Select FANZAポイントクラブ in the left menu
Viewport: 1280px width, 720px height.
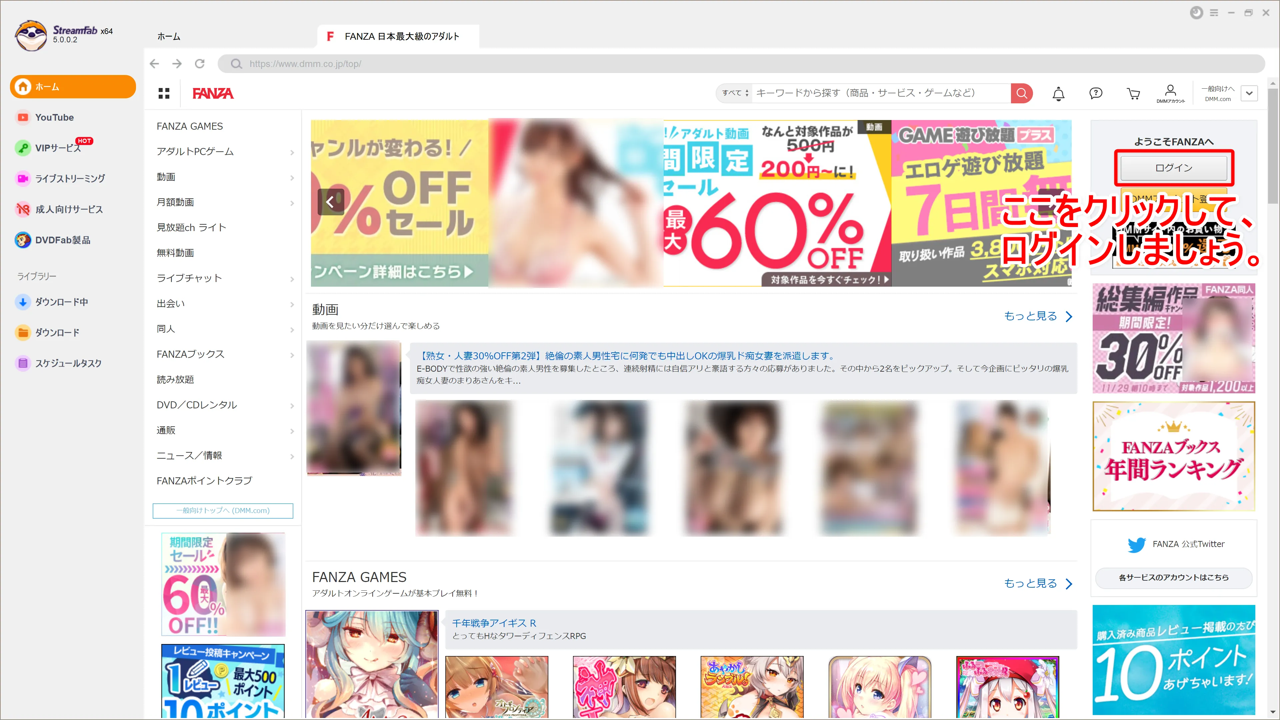click(x=204, y=481)
